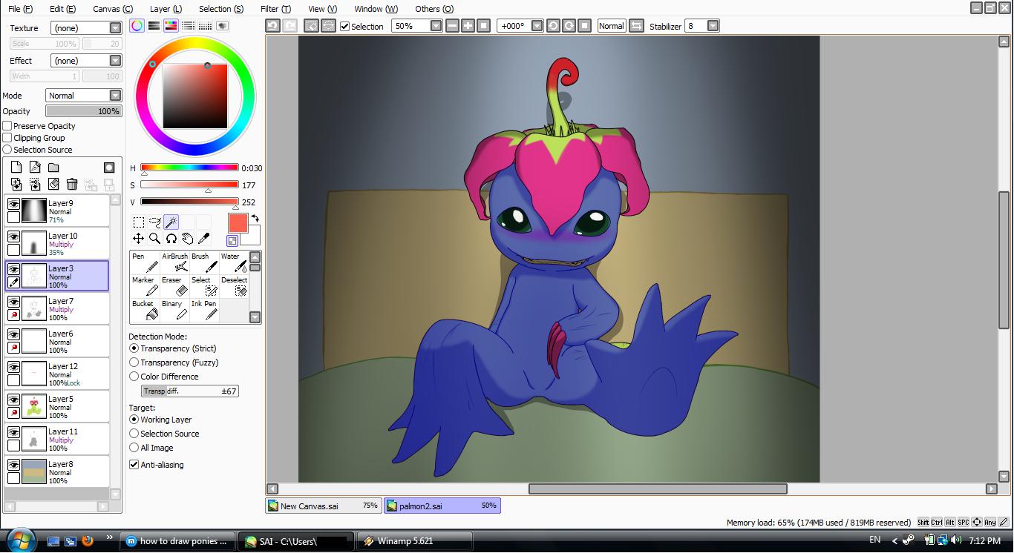
Task: Select the Move layer tool
Action: click(138, 238)
